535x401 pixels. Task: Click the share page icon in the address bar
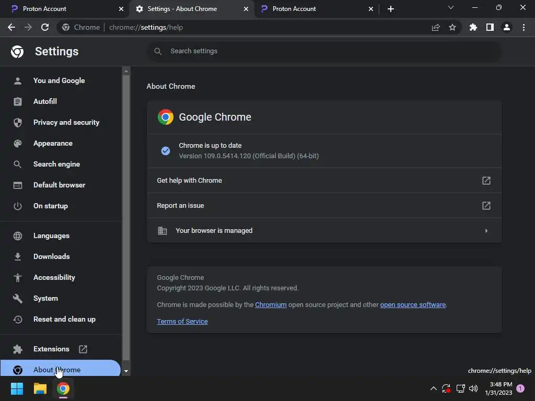click(x=436, y=27)
